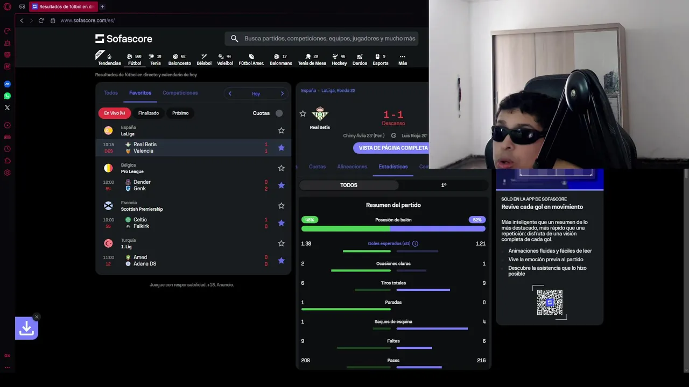Select Dardos sport category
Screen dimensions: 689x387
360,59
